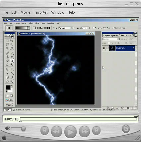Click the volume slider knob
The height and width of the screenshot is (142, 141).
pyautogui.click(x=23, y=129)
